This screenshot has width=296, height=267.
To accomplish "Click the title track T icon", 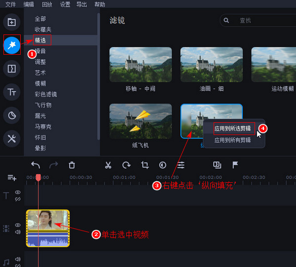I will coord(6,196).
